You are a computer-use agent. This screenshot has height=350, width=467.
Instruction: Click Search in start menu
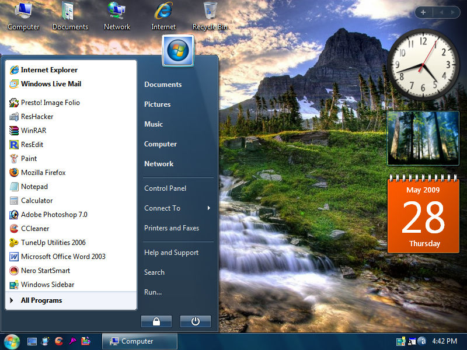[154, 272]
